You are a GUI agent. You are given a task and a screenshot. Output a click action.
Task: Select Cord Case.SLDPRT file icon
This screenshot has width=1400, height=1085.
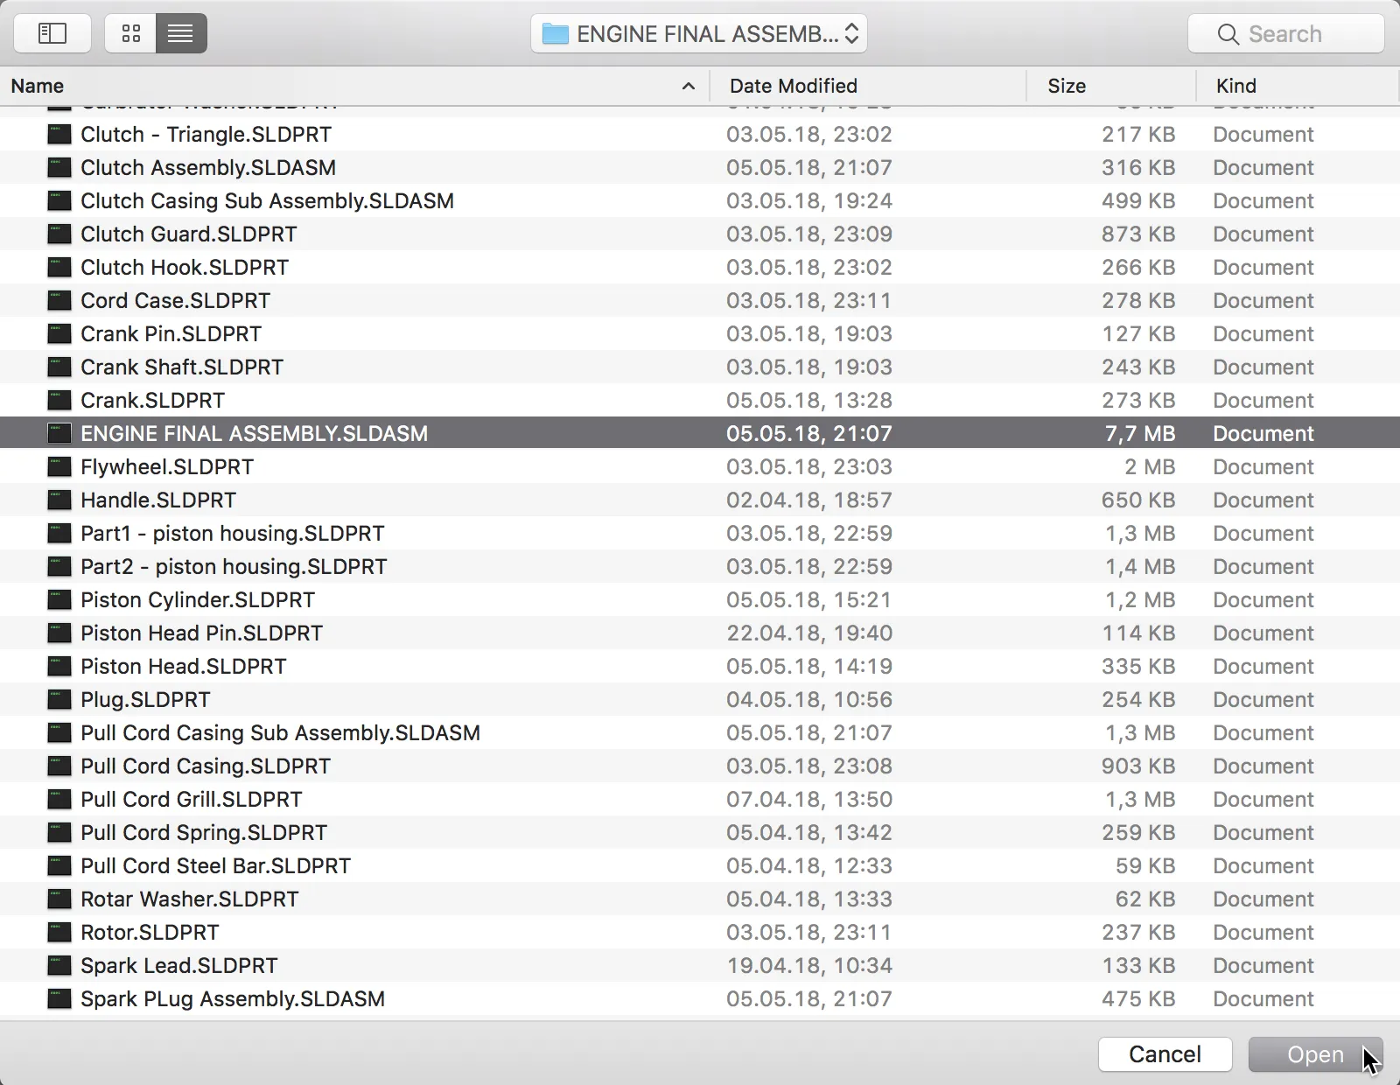(59, 300)
